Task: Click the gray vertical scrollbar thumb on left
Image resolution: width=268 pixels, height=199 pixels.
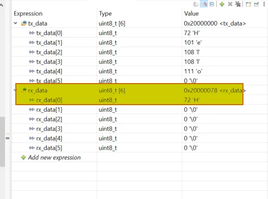Action: 3,142
